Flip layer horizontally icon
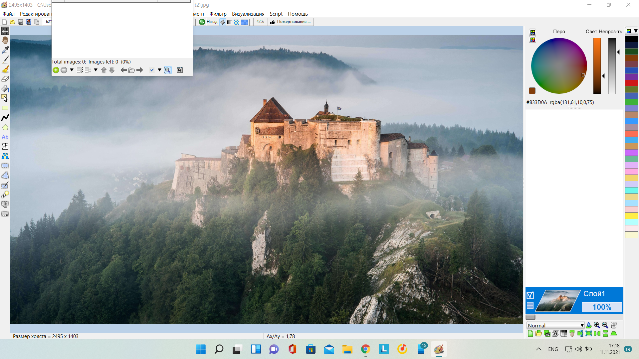The width and height of the screenshot is (639, 359). tap(597, 333)
